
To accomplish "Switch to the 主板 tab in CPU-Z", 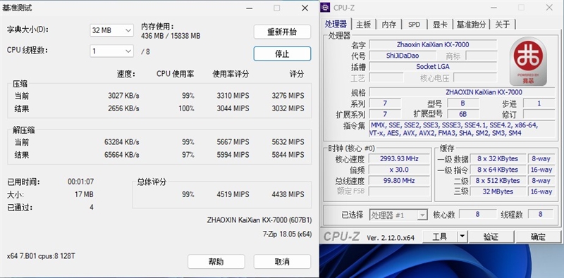I will pyautogui.click(x=363, y=25).
